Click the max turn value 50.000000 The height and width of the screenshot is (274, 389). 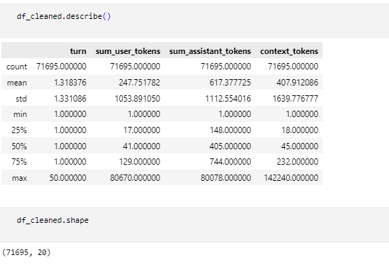click(x=68, y=178)
